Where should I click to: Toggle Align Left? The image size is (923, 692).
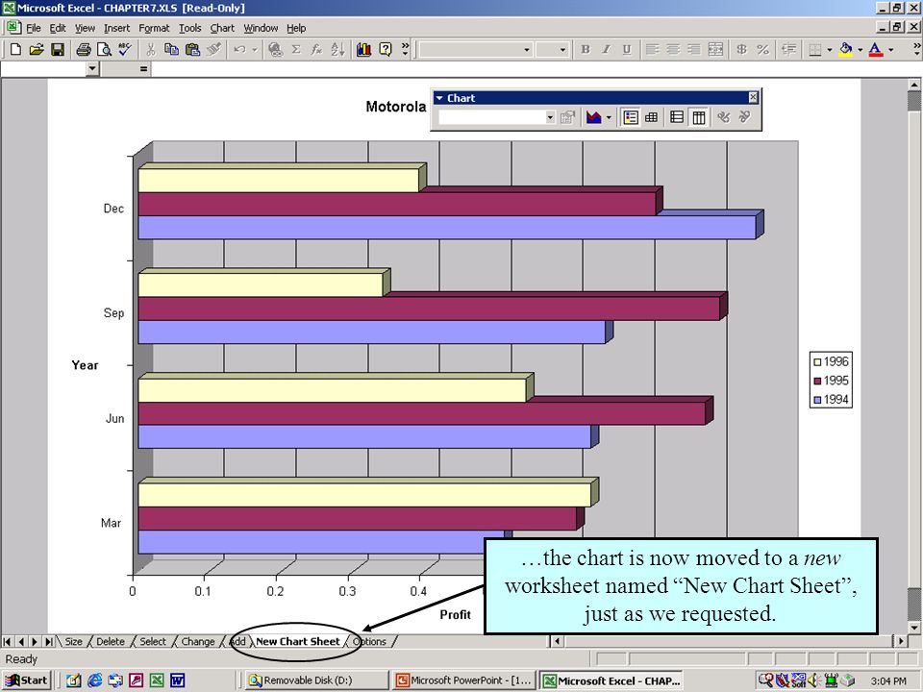652,49
